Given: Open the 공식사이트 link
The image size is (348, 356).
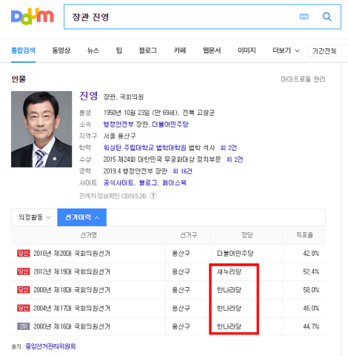Looking at the screenshot, I should point(118,183).
